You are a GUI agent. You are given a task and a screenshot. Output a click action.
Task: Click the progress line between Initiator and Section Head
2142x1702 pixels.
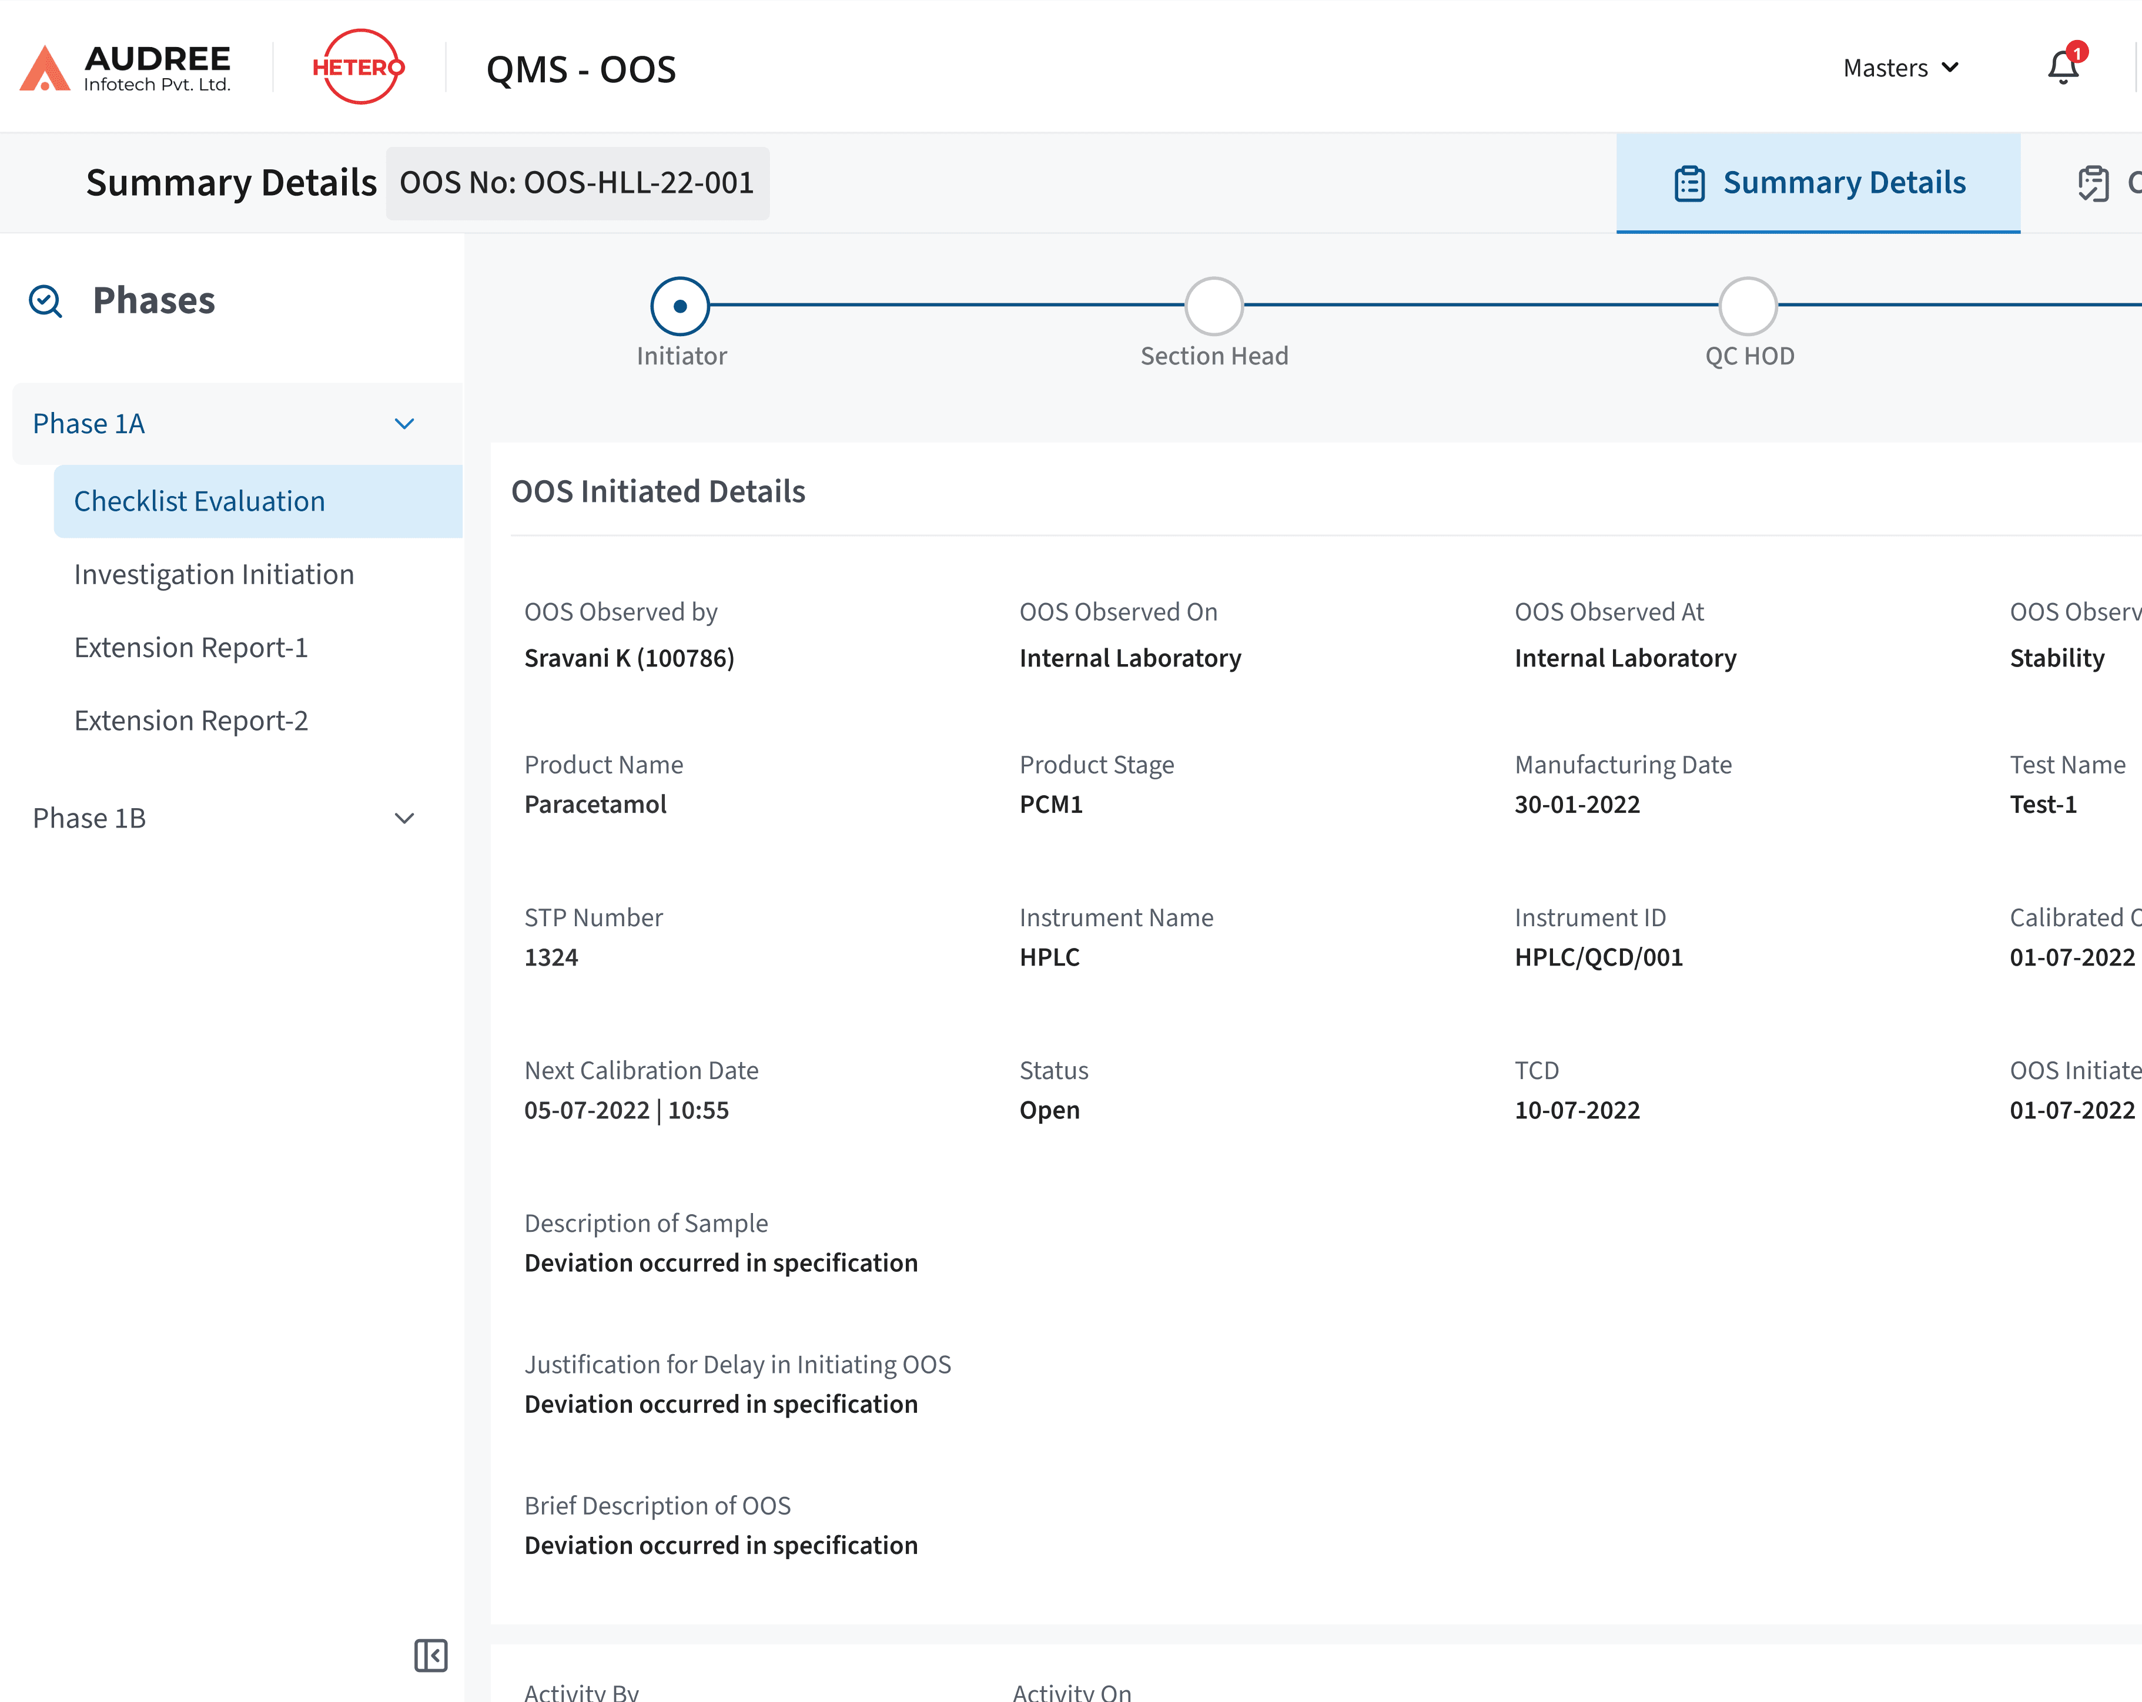[x=944, y=307]
